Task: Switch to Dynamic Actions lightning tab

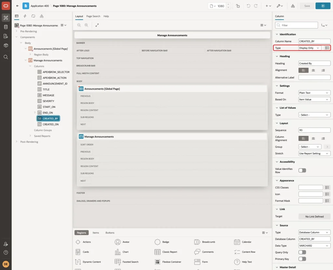Action: pos(25,16)
